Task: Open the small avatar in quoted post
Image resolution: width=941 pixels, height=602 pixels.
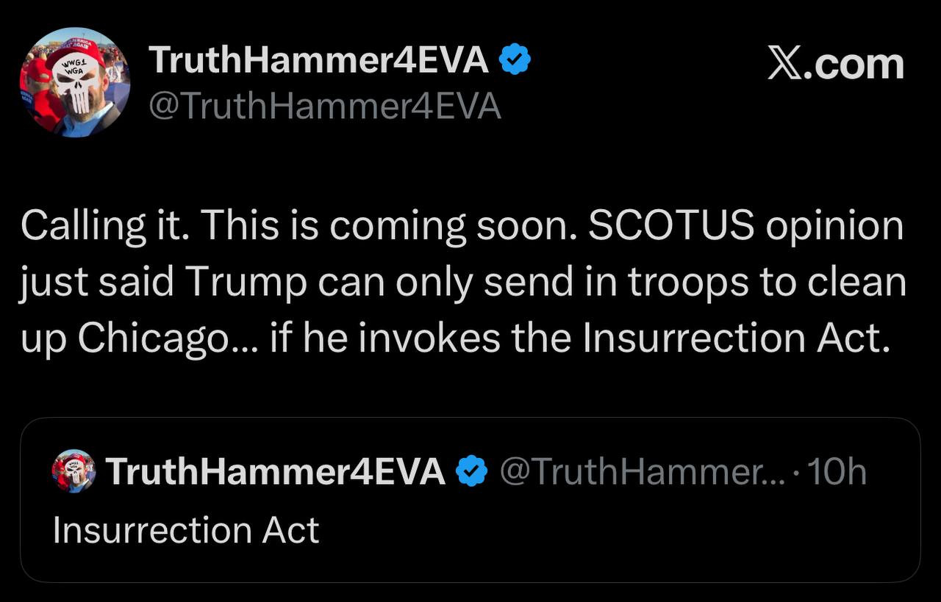Action: click(x=74, y=471)
